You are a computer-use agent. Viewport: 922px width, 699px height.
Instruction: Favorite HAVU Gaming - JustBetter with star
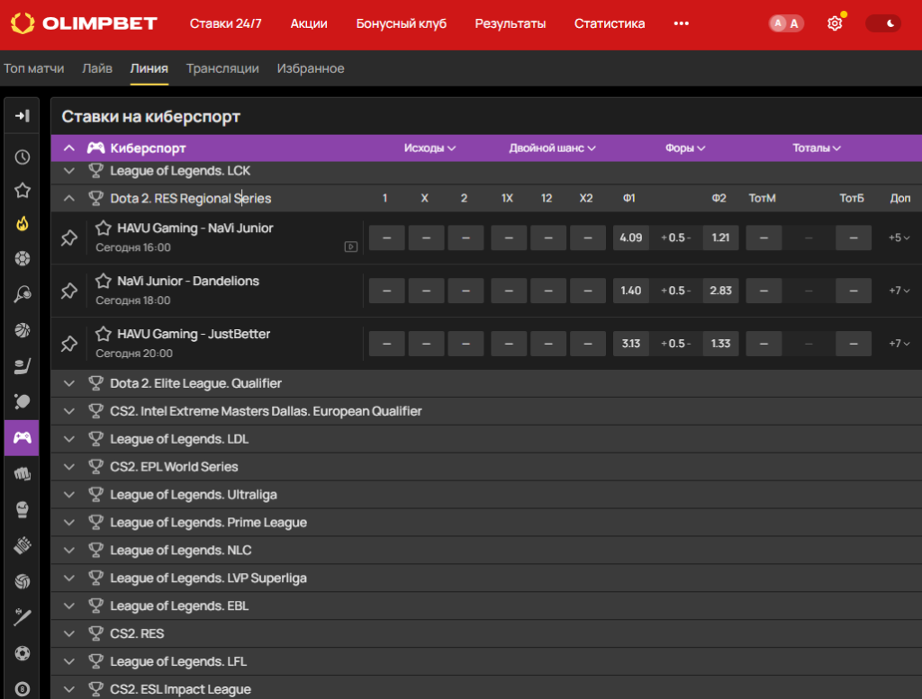coord(104,334)
